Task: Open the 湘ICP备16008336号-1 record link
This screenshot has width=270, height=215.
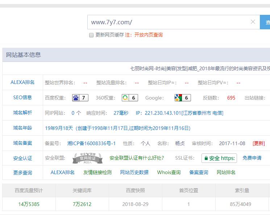Action: click(x=91, y=143)
